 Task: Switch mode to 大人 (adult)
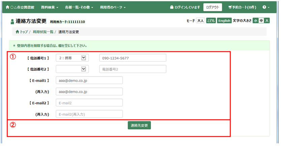[x=200, y=21]
